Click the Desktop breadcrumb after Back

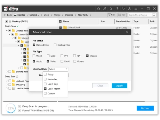[x=21, y=15]
